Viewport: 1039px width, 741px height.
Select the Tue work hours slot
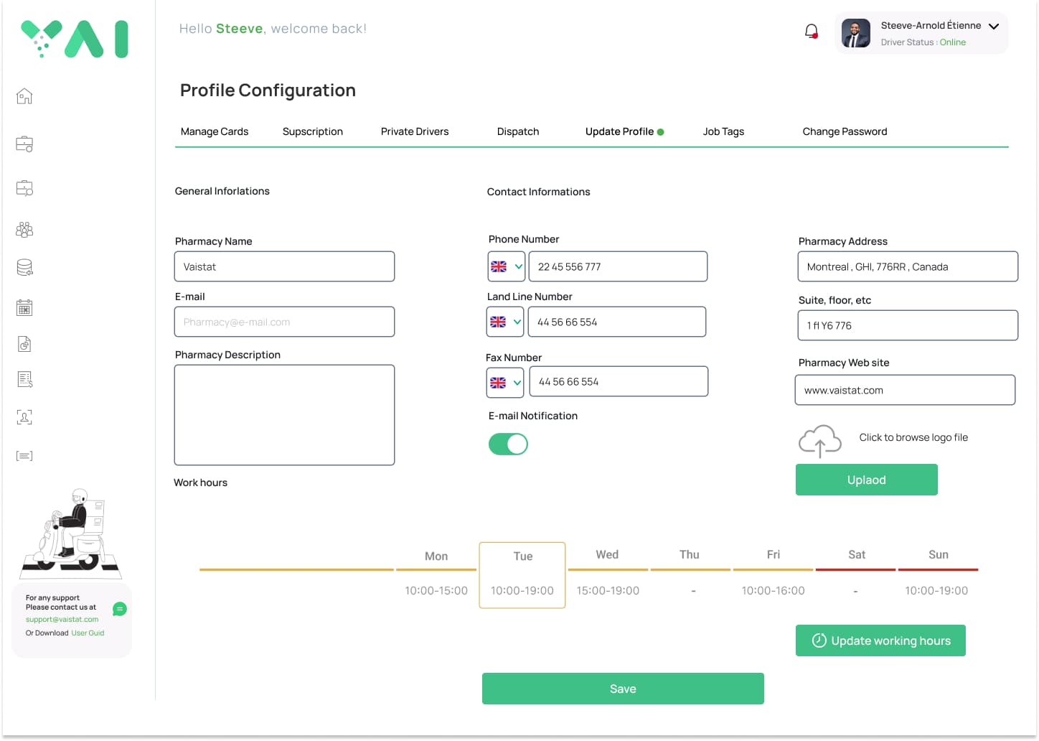(522, 575)
